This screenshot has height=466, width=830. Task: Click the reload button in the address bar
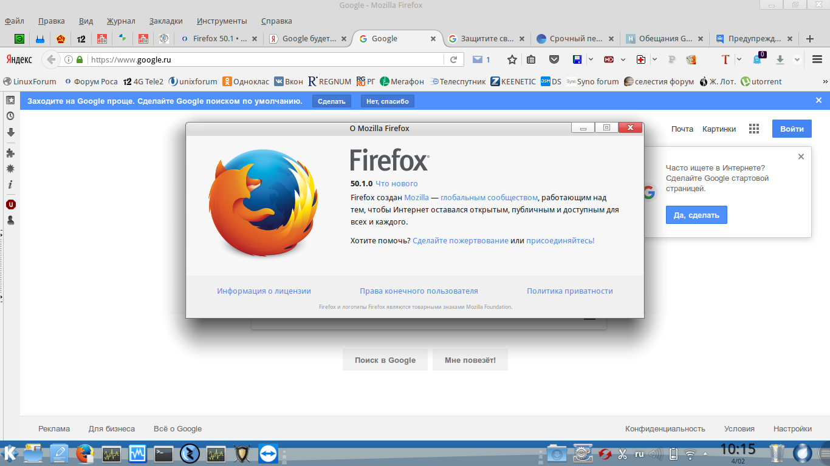453,59
